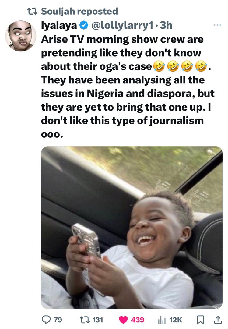The width and height of the screenshot is (228, 329).
Task: Tap the share upload icon
Action: [x=218, y=320]
